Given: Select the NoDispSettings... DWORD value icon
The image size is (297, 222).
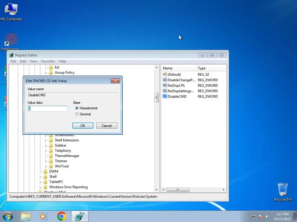Looking at the screenshot, I should pyautogui.click(x=165, y=91).
